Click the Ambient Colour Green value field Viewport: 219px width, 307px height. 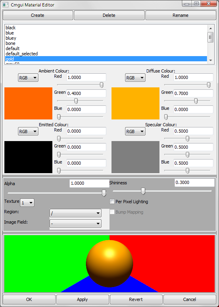click(86, 93)
